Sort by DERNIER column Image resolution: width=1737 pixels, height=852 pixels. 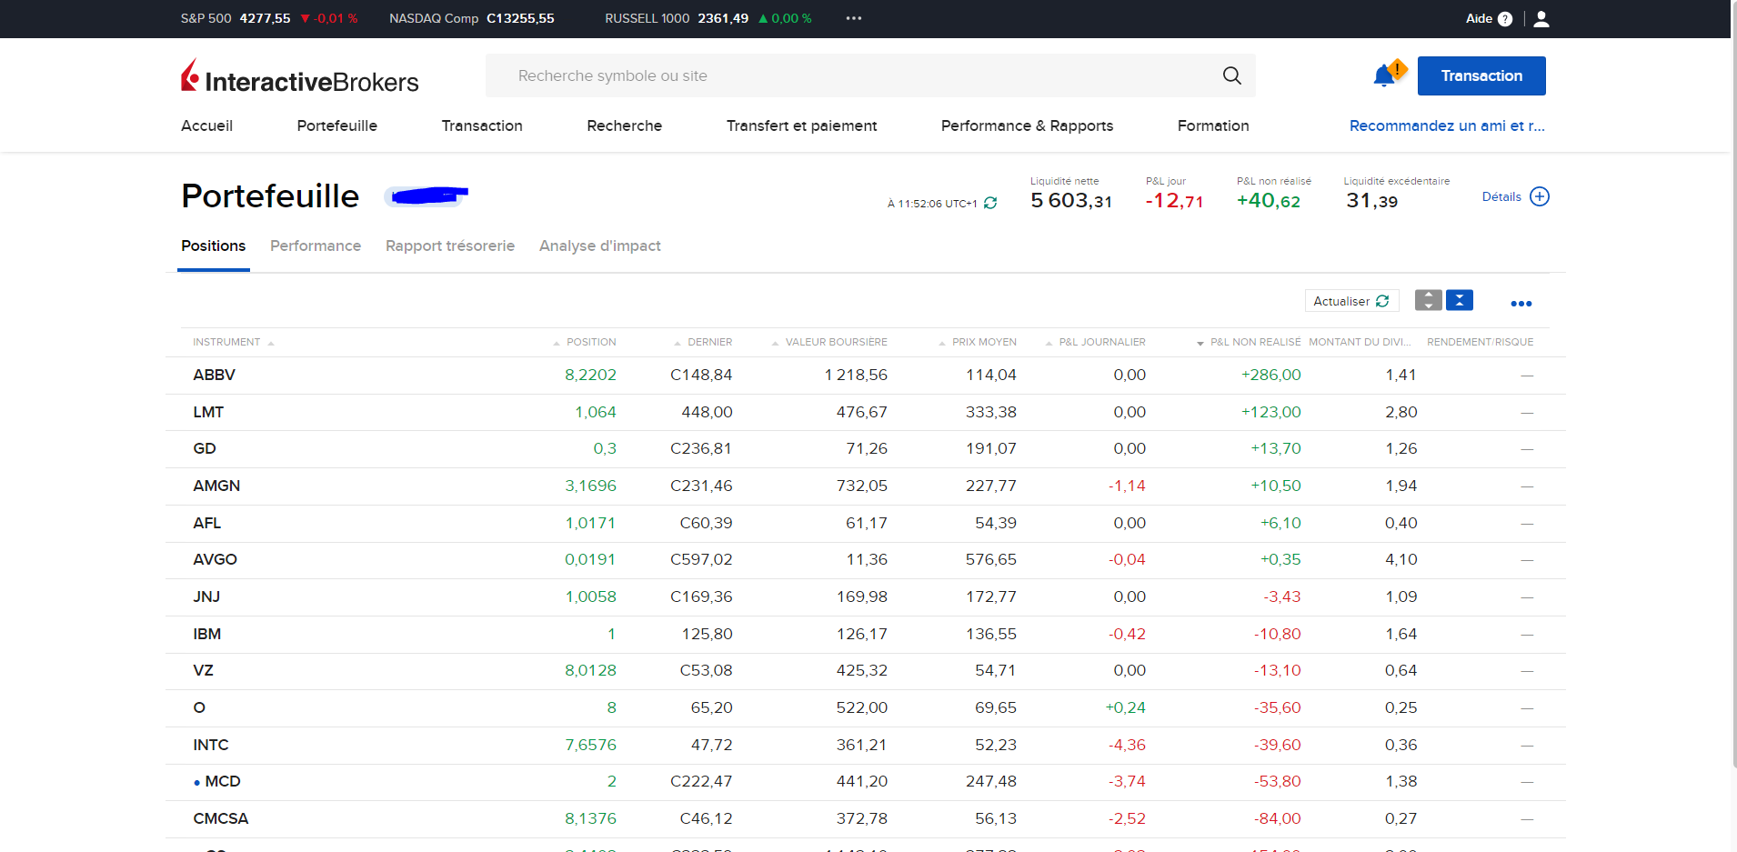point(703,342)
